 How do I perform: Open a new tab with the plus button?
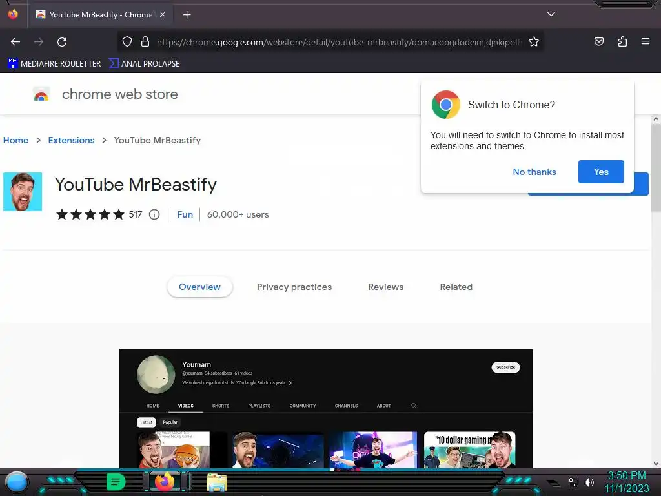pyautogui.click(x=187, y=15)
